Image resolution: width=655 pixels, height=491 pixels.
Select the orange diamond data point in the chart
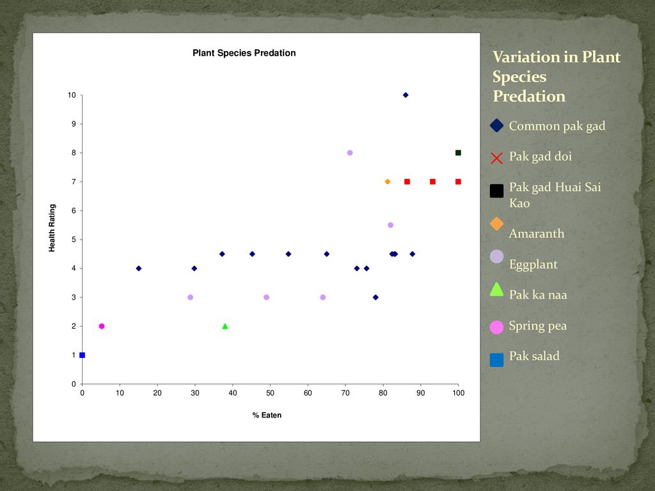[x=388, y=182]
